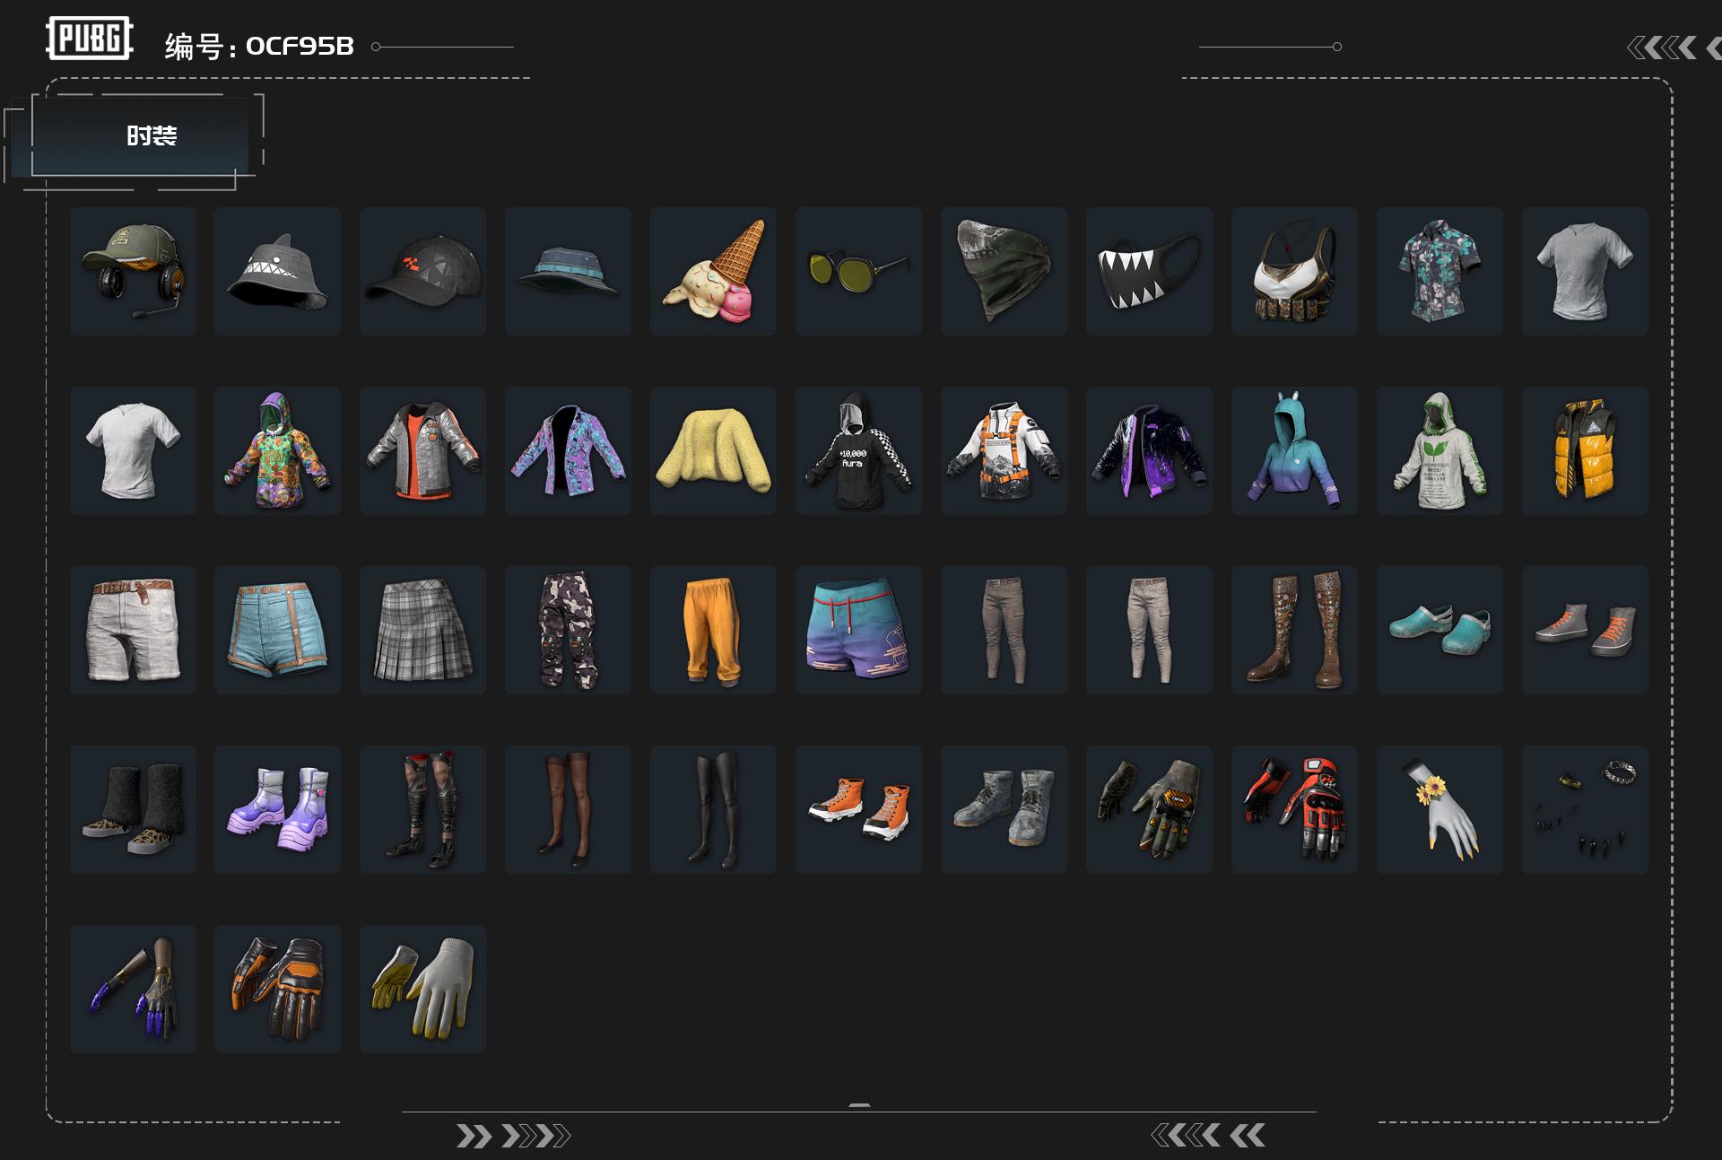Pick the yellow-tinted sunglasses item
Image resolution: width=1722 pixels, height=1160 pixels.
tap(858, 271)
